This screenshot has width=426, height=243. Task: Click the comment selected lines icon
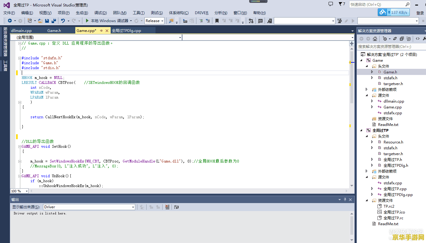pos(201,21)
